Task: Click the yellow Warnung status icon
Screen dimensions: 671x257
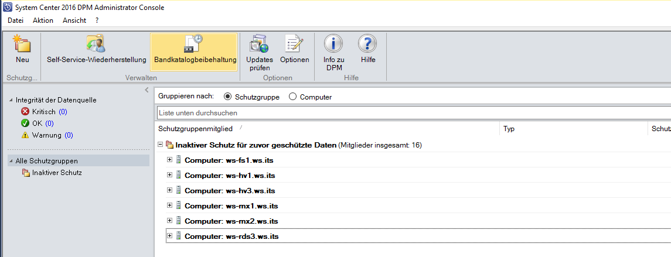Action: coord(25,135)
